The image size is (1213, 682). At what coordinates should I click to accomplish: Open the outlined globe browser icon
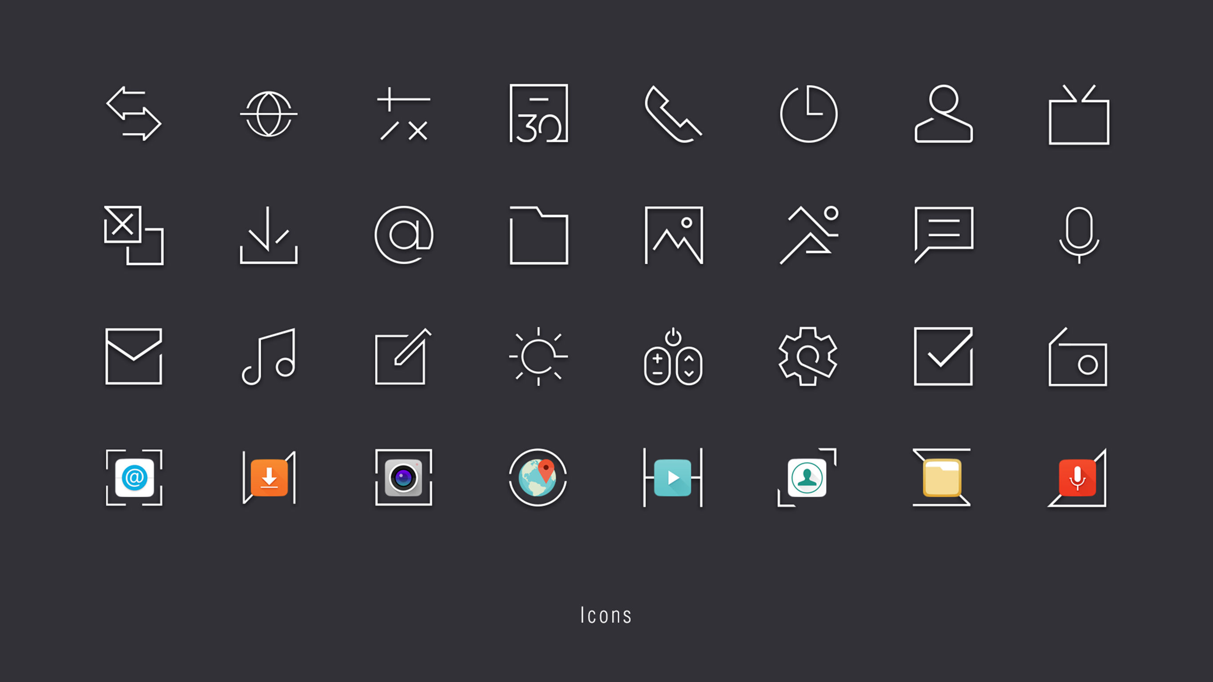tap(268, 114)
